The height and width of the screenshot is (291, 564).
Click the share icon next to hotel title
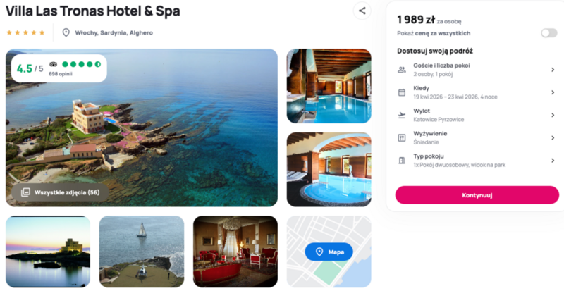(362, 11)
